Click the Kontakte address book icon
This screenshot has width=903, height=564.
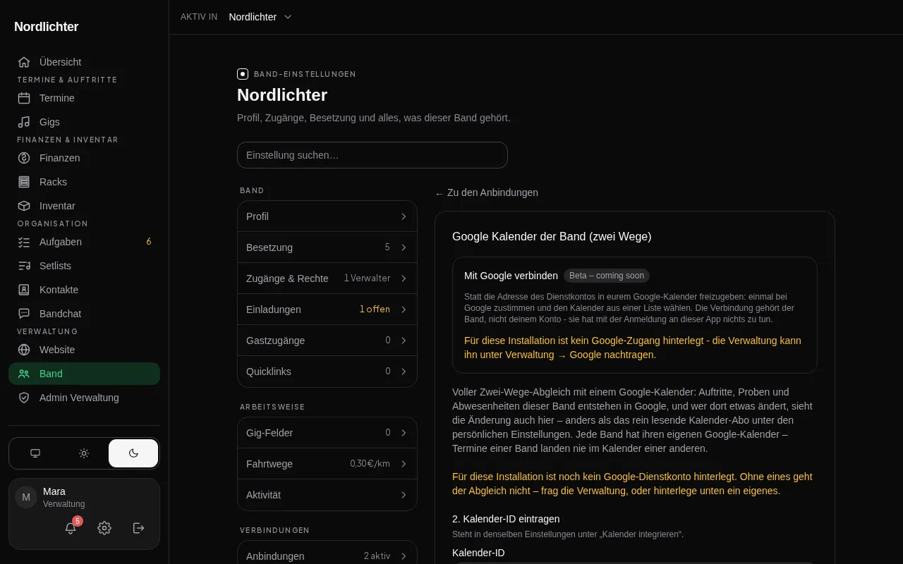(24, 290)
